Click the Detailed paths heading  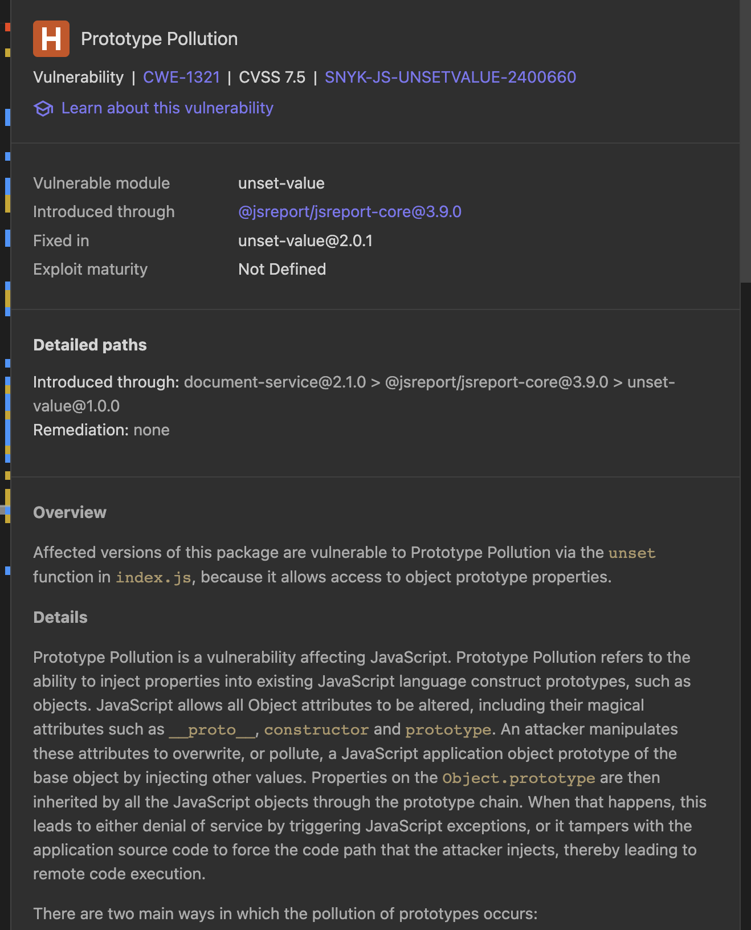click(90, 345)
